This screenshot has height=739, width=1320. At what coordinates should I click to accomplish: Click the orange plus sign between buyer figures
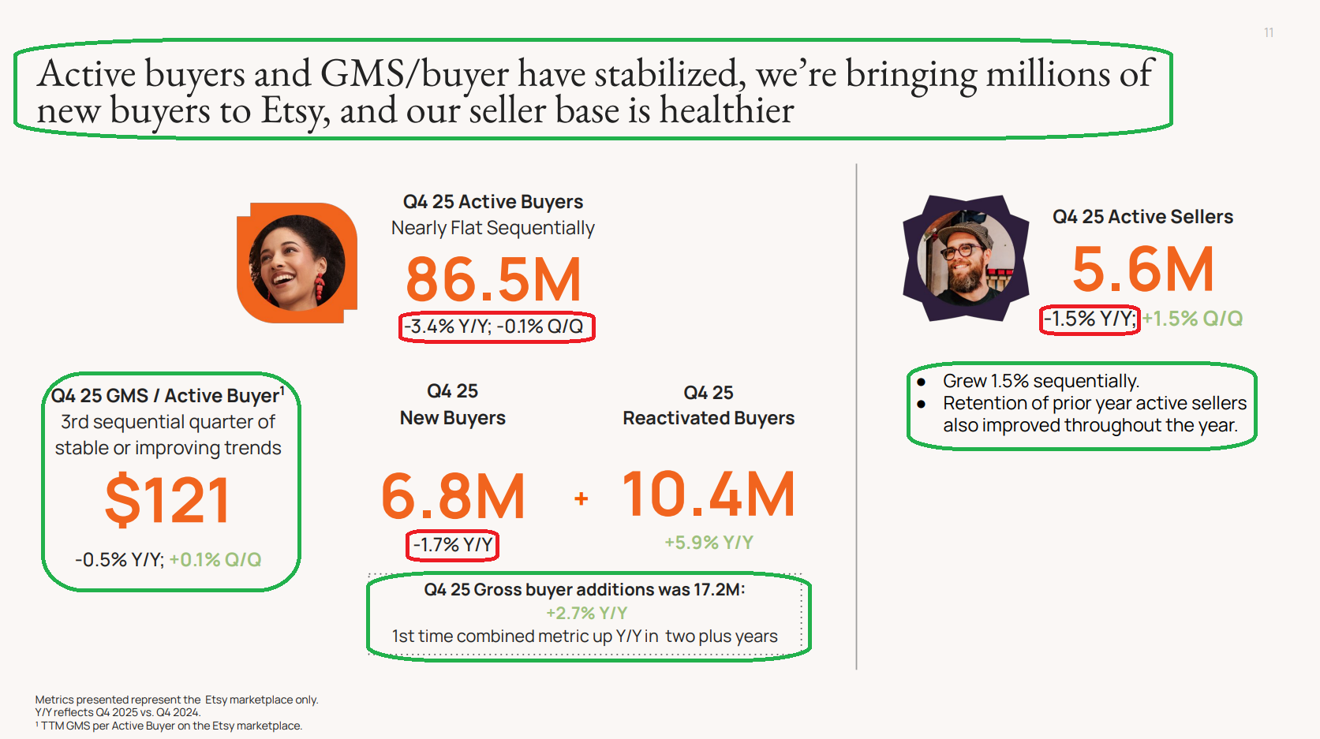(x=581, y=498)
